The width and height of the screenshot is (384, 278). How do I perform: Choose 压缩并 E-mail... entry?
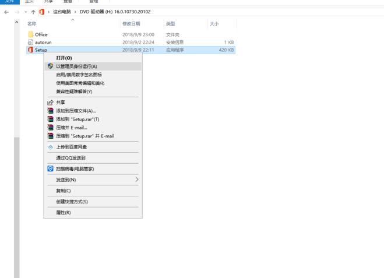(x=93, y=128)
